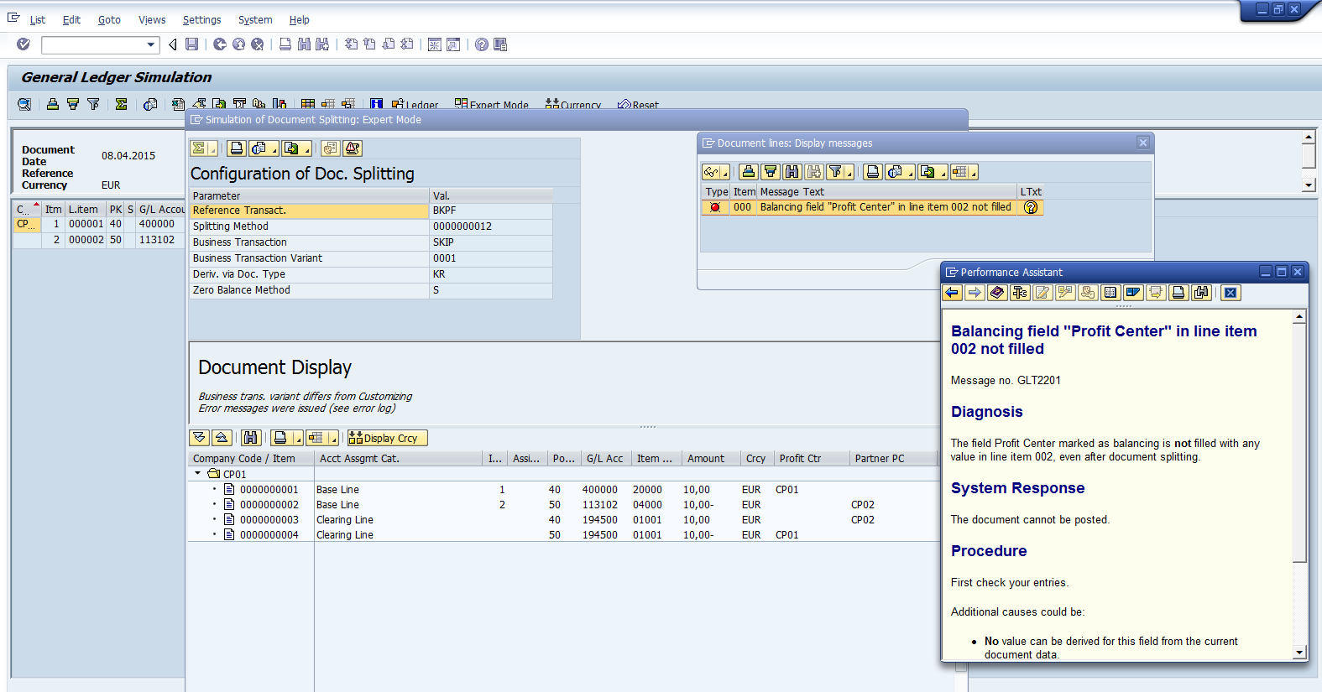
Task: Click the Print icon in the standard toolbar
Action: [285, 44]
